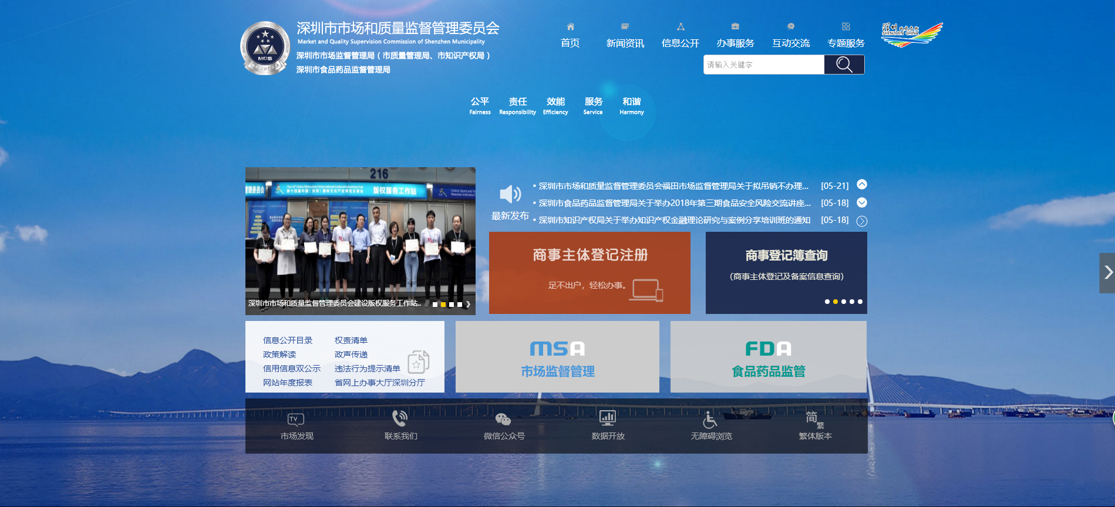Select the first dot in the 商事登记簿查询 tile

[x=827, y=302]
